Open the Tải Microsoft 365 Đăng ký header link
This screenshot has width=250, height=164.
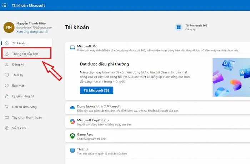click(x=196, y=27)
